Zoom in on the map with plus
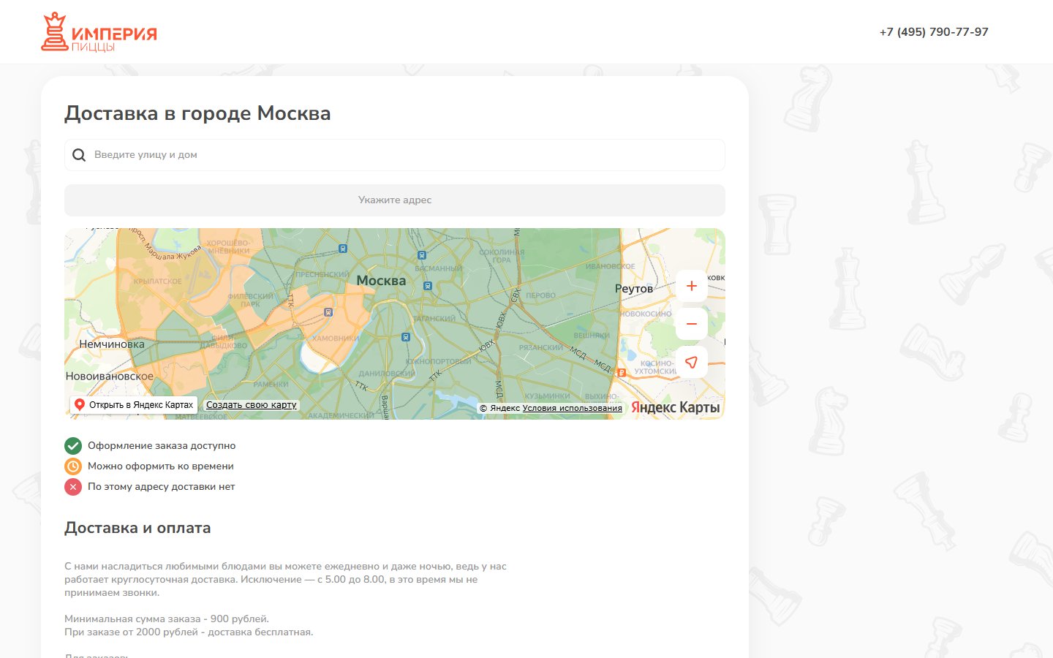Image resolution: width=1053 pixels, height=658 pixels. [691, 286]
